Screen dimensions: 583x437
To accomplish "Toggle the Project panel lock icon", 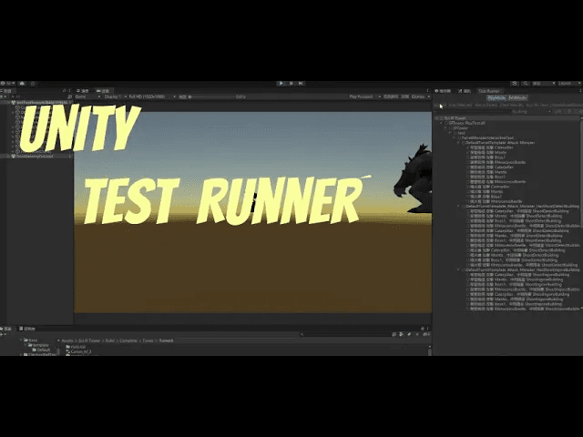I will tap(423, 329).
